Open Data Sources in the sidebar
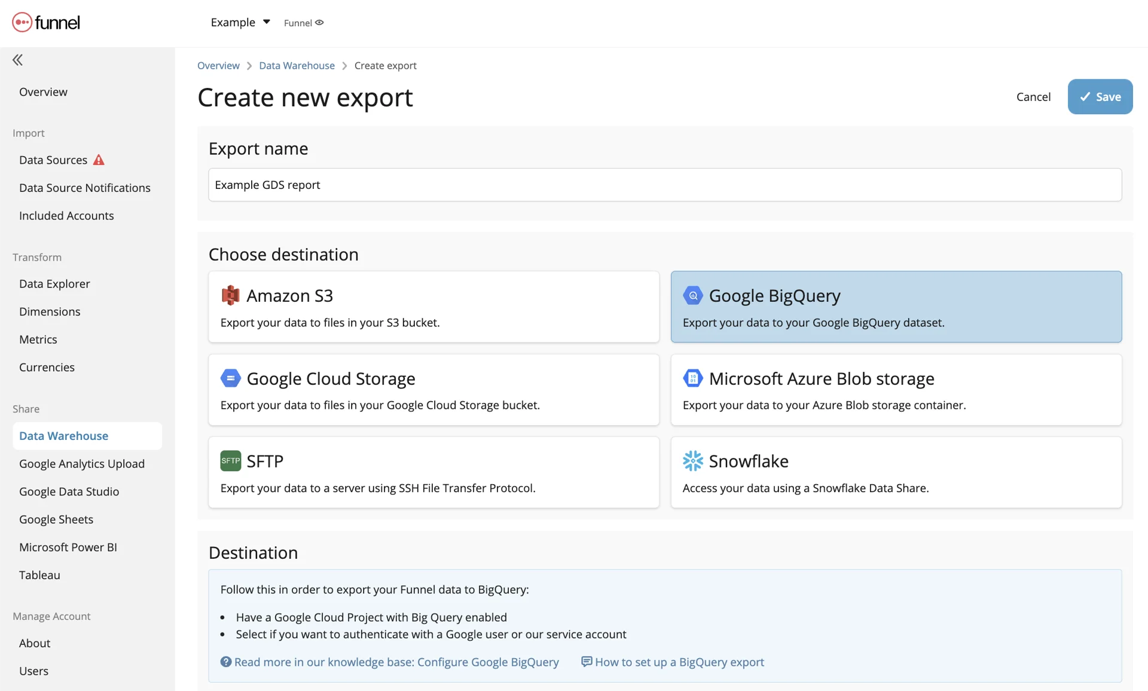This screenshot has width=1148, height=691. coord(53,160)
